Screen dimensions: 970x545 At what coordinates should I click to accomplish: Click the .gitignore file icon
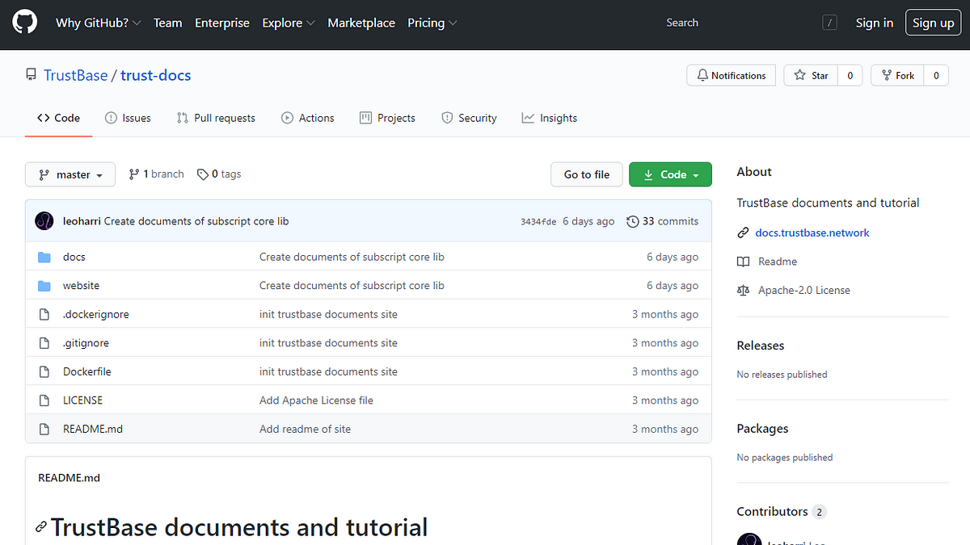point(44,343)
